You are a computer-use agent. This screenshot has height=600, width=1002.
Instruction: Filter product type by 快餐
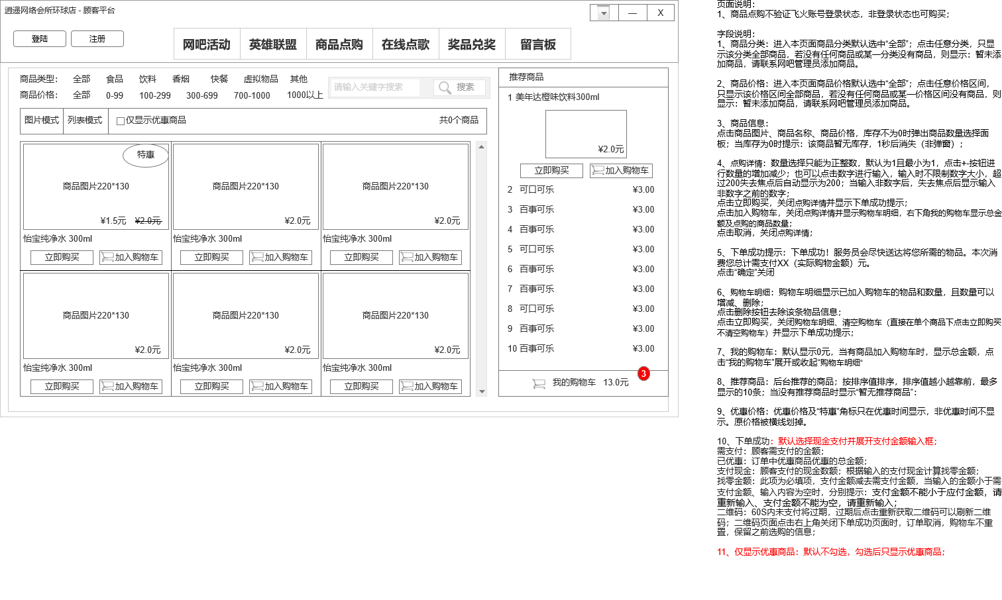(x=219, y=79)
